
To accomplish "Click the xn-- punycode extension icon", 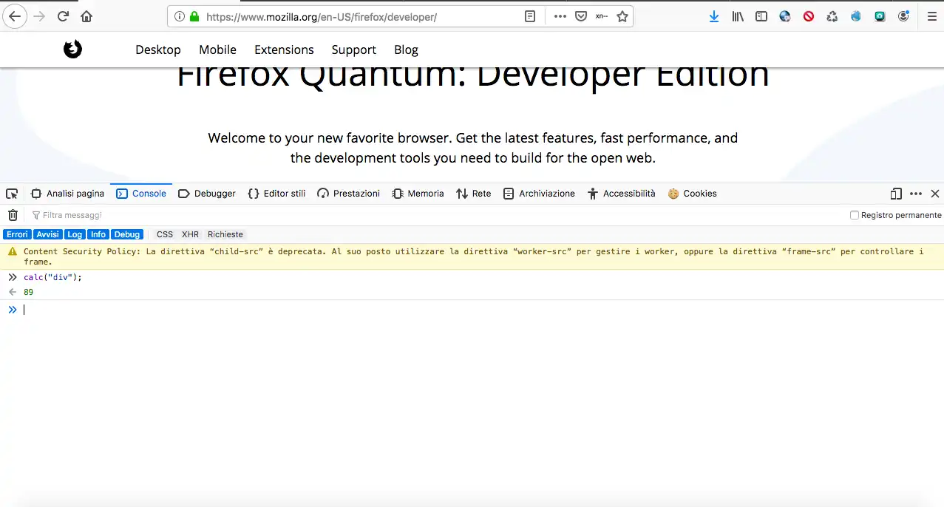I will pos(602,16).
